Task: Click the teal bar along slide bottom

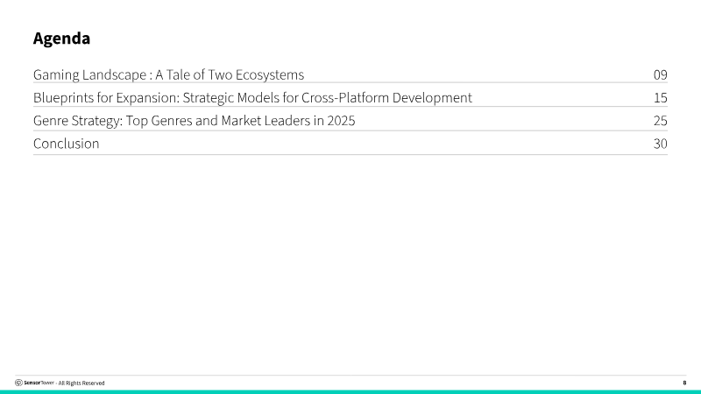Action: point(350,391)
